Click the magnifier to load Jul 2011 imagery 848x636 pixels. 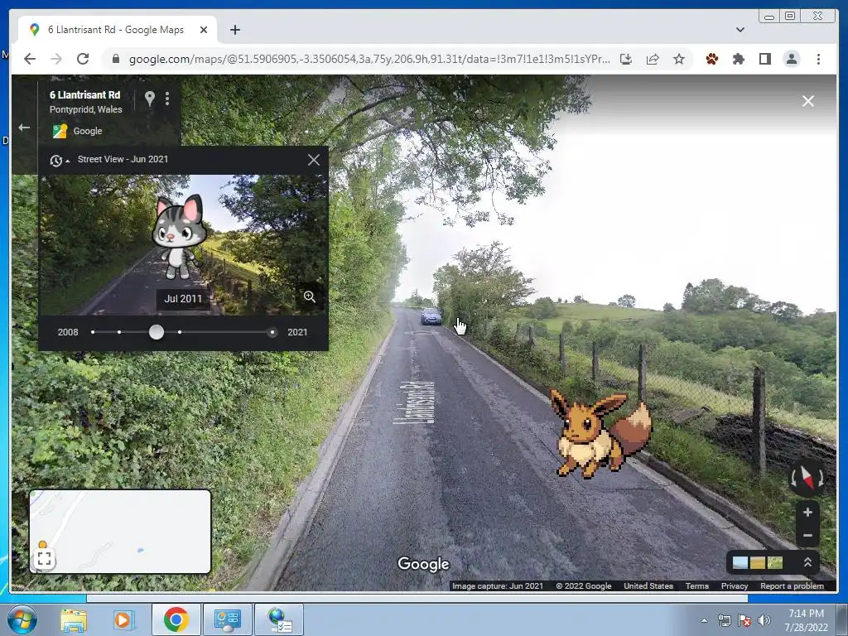point(310,296)
